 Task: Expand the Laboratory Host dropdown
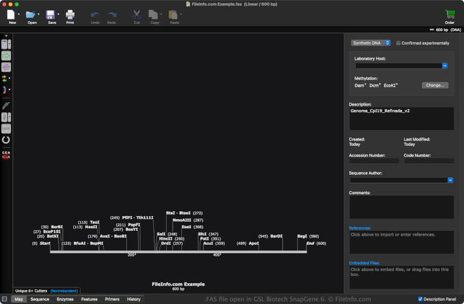pyautogui.click(x=445, y=65)
